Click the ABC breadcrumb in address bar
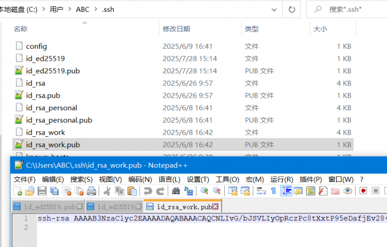Viewport: 387px width, 247px height. 83,9
